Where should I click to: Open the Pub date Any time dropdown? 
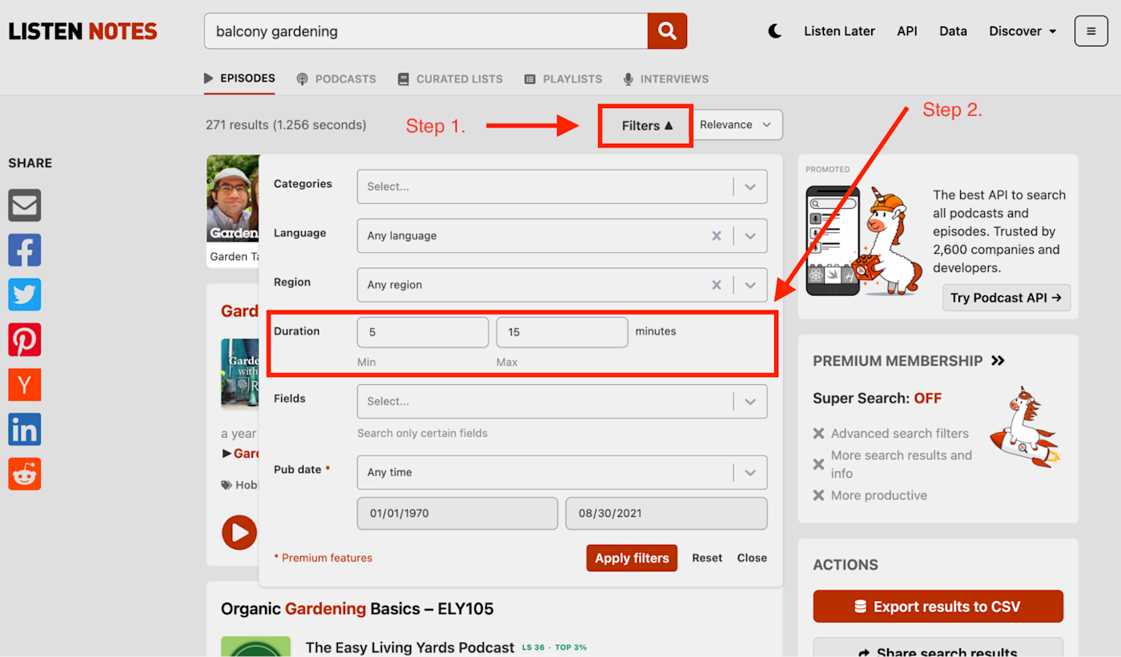pos(562,472)
